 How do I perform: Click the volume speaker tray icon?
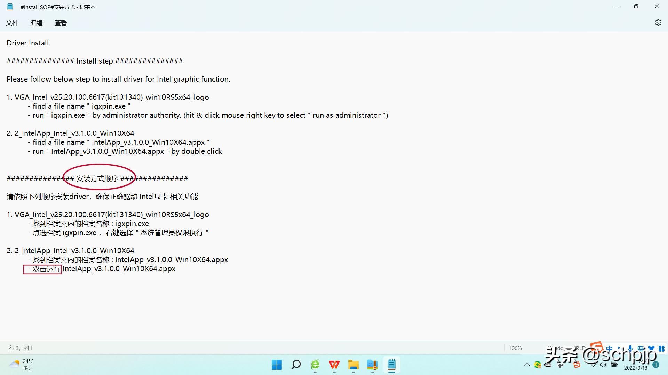pyautogui.click(x=603, y=365)
